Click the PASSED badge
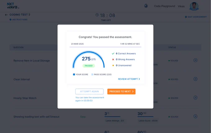This screenshot has width=211, height=133. pos(89,66)
